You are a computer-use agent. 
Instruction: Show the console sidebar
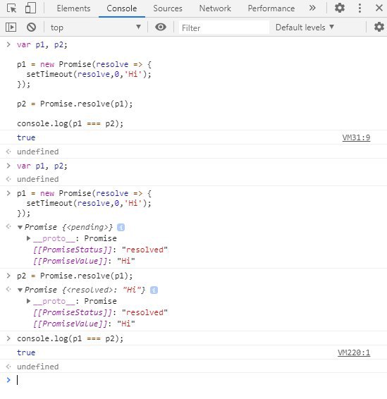[x=11, y=27]
